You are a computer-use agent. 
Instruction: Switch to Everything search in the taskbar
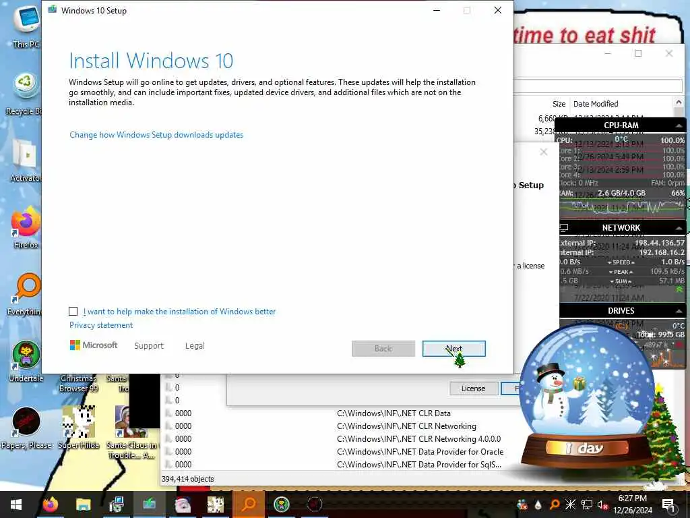[x=249, y=505]
